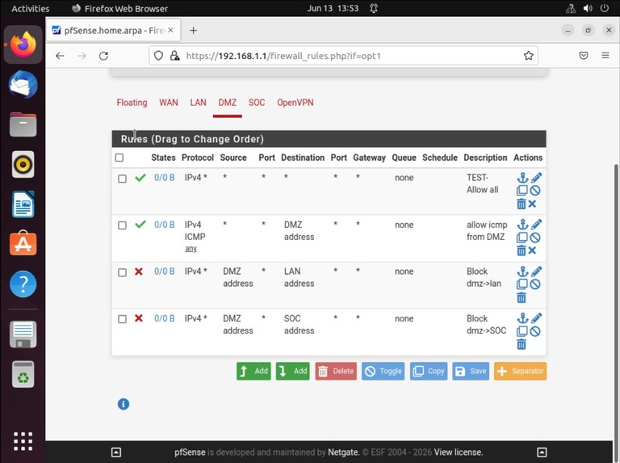This screenshot has height=463, width=620.
Task: Kill states on allow icmp rule (X icon)
Action: (x=532, y=250)
